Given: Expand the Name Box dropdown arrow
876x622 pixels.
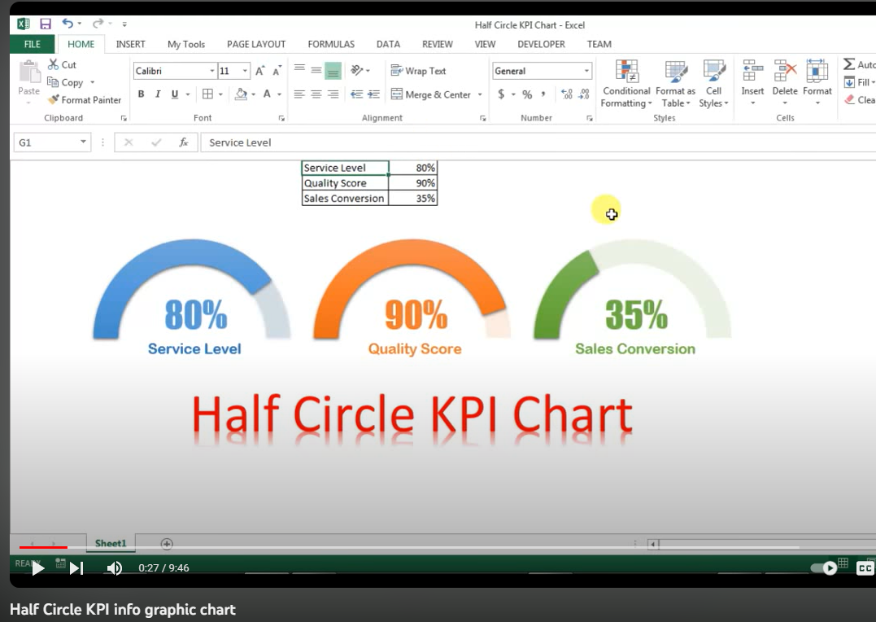Looking at the screenshot, I should click(x=83, y=142).
